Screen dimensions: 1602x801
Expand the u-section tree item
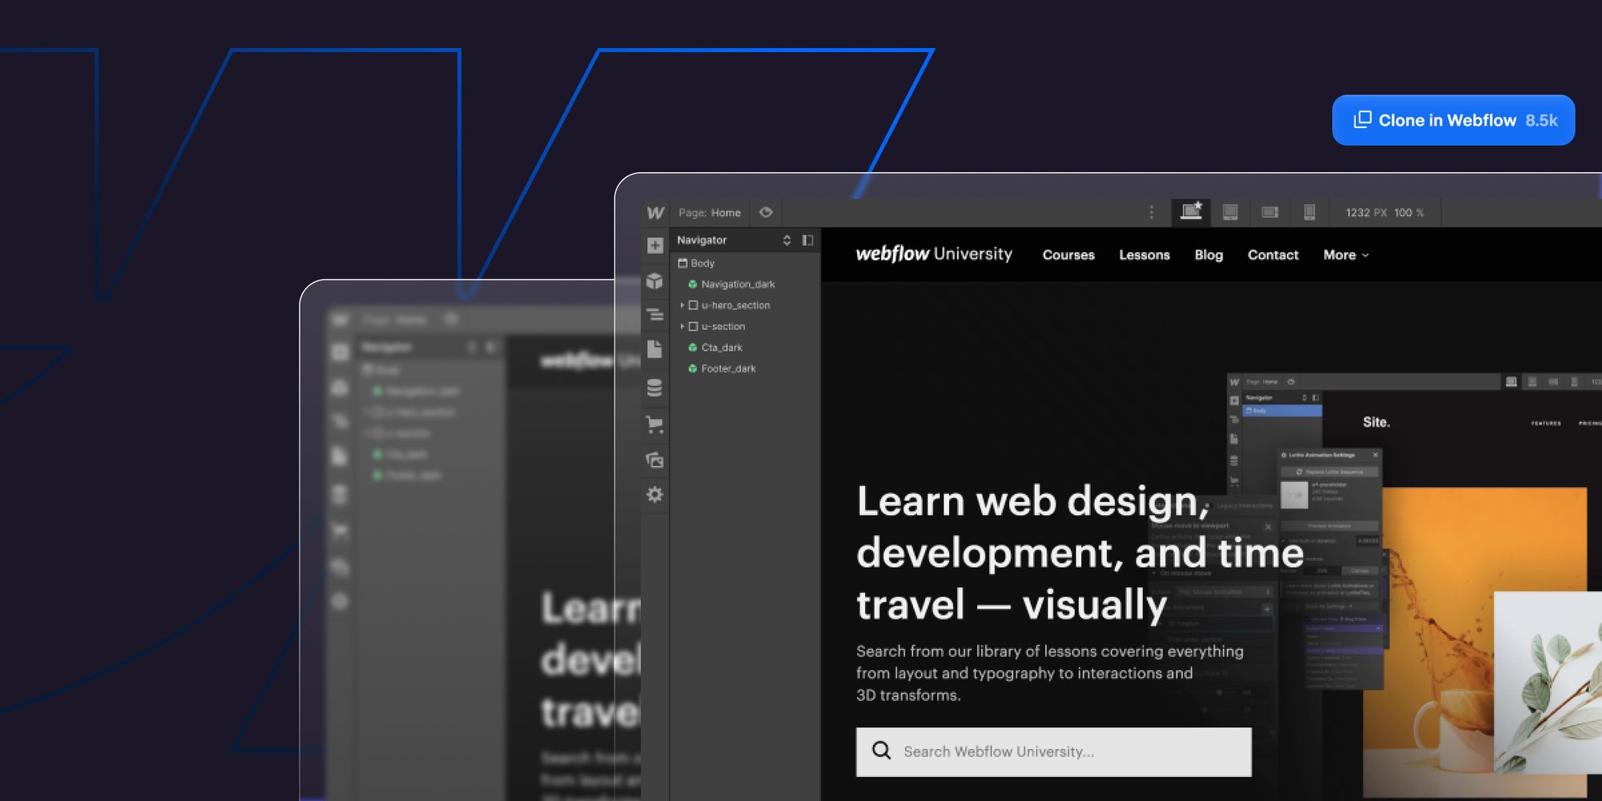click(683, 326)
